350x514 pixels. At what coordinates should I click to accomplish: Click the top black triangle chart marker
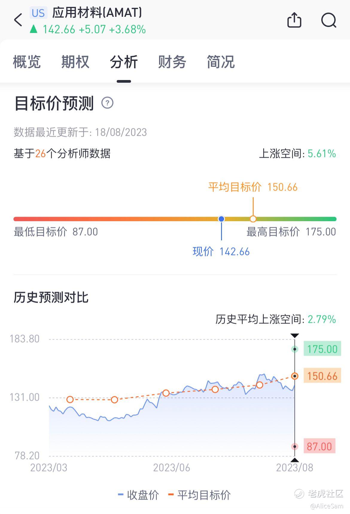click(x=295, y=336)
